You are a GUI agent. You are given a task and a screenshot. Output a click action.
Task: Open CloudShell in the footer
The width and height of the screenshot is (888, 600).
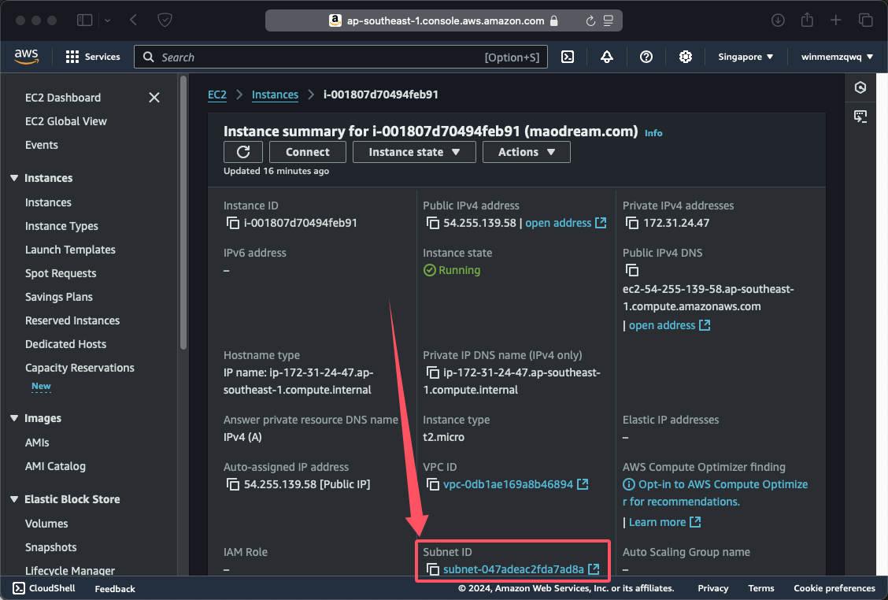coord(43,588)
